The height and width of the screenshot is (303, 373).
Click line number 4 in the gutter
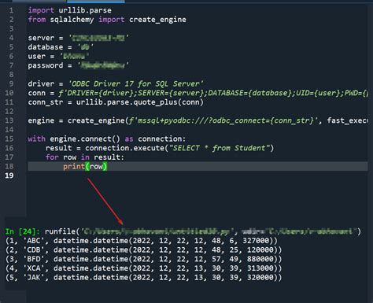point(11,38)
